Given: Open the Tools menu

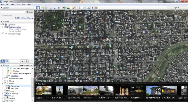Looking at the screenshot, I should [18, 4].
